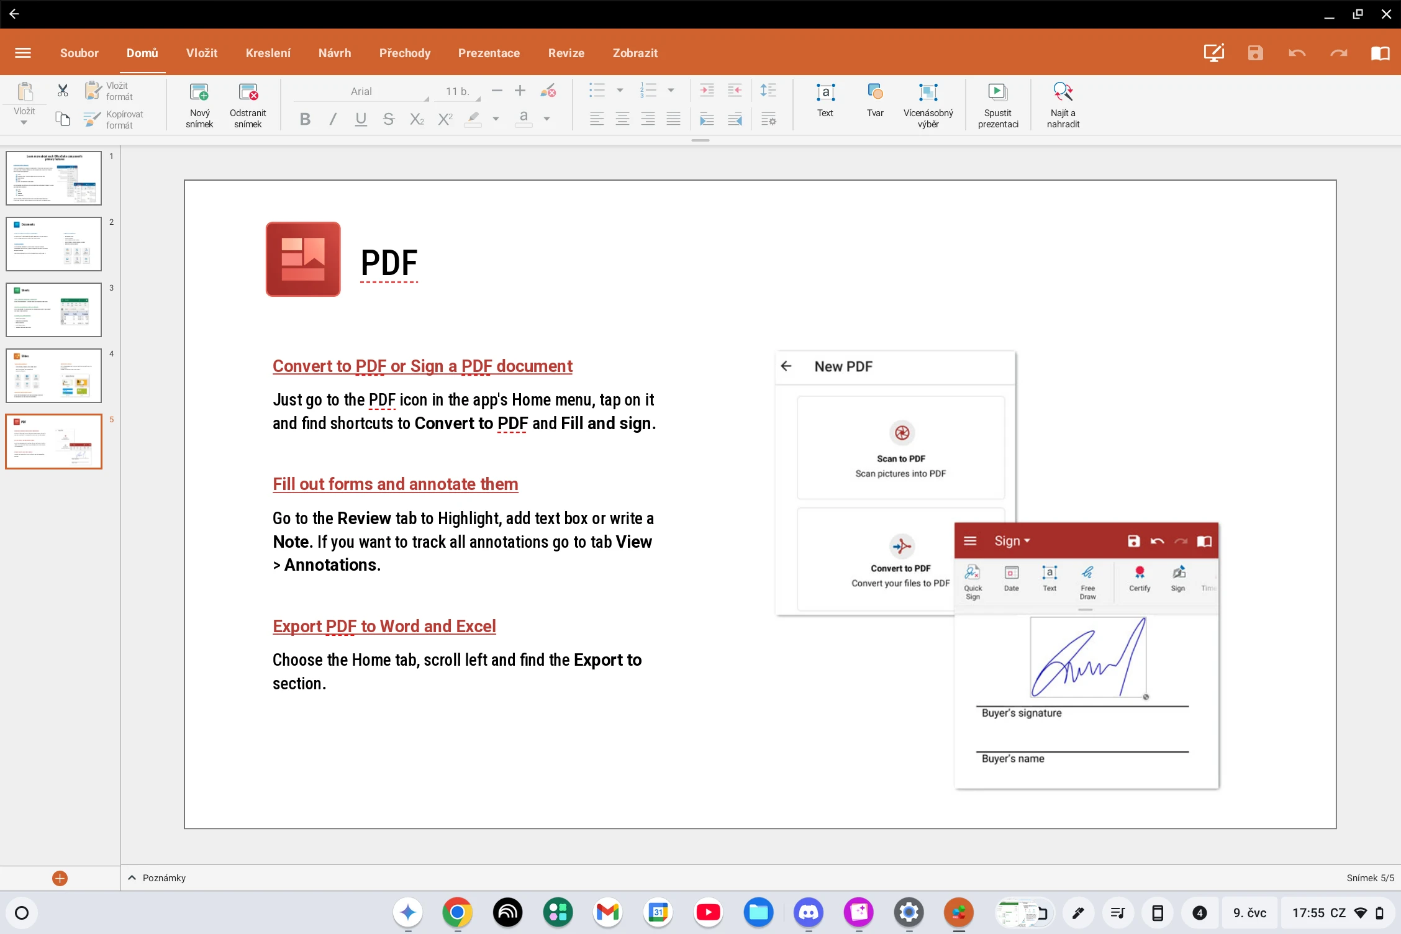Select slide 3 thumbnail in the panel
Image resolution: width=1401 pixels, height=934 pixels.
(x=54, y=310)
